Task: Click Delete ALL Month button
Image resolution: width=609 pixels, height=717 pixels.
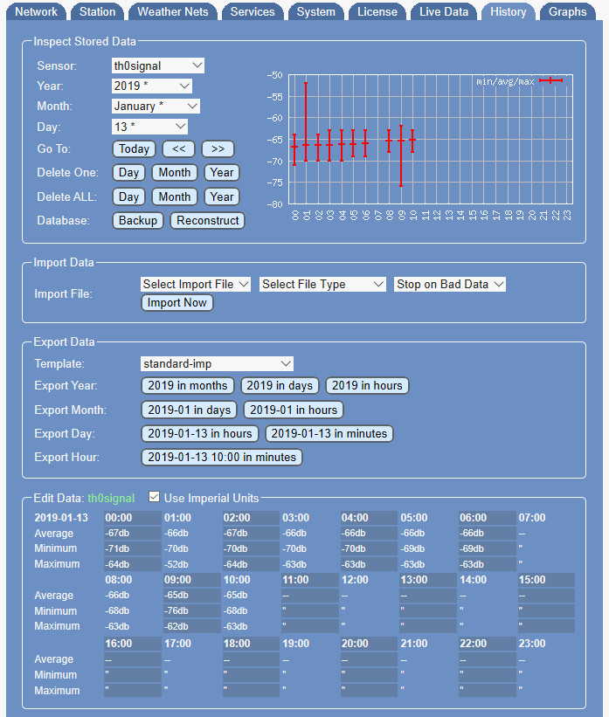Action: click(175, 197)
